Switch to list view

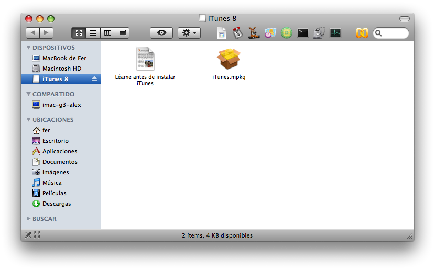(x=93, y=33)
